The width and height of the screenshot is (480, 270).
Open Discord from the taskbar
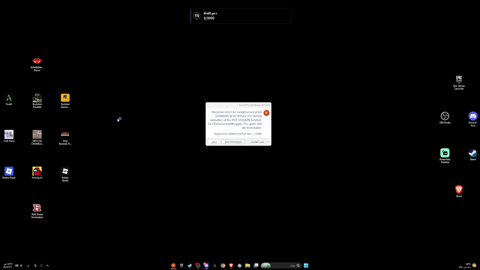coord(206,265)
